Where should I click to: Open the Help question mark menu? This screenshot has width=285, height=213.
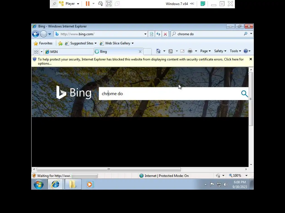tap(247, 51)
